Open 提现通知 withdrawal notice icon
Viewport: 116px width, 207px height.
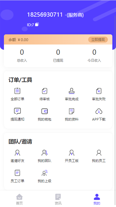[x=17, y=111]
